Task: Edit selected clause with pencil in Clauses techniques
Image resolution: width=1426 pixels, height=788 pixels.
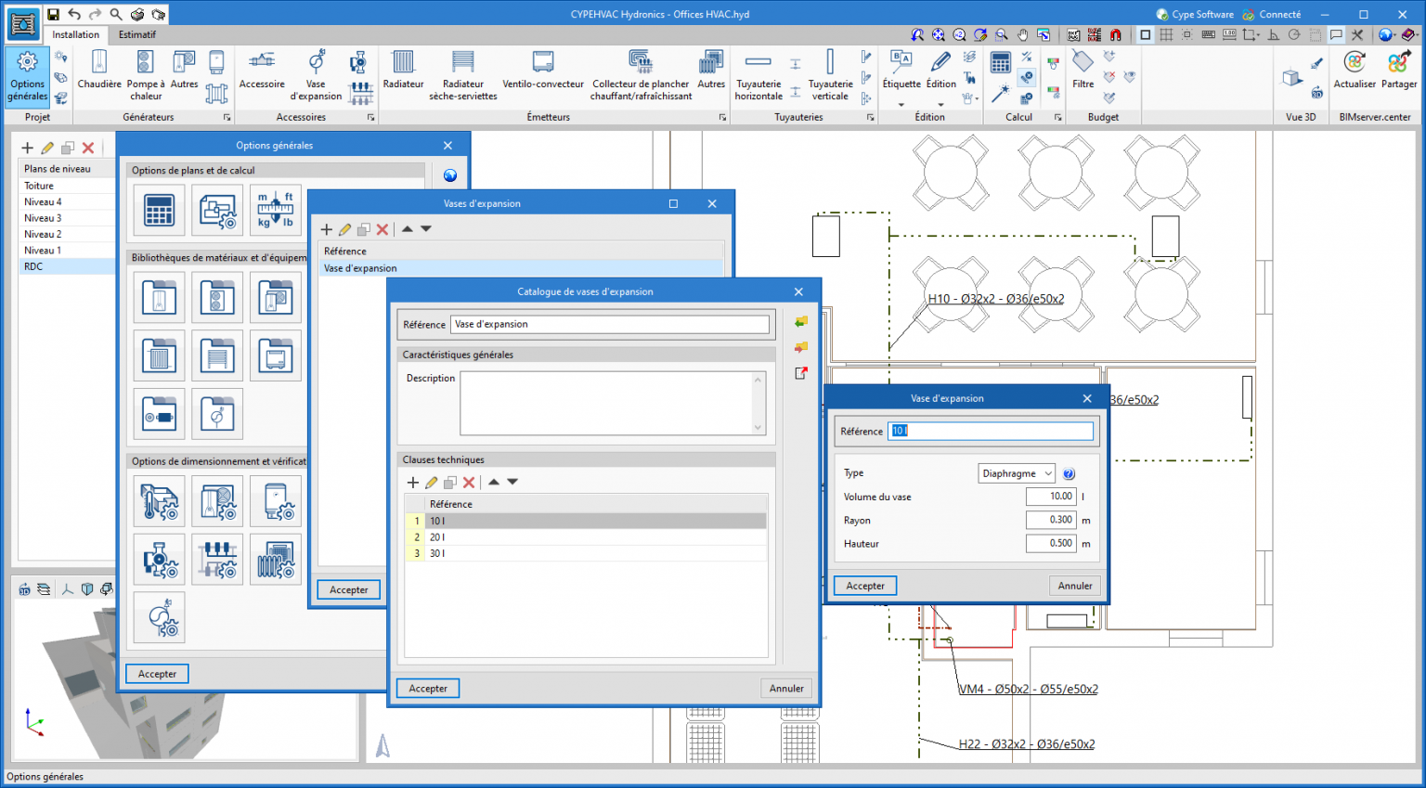Action: tap(432, 483)
